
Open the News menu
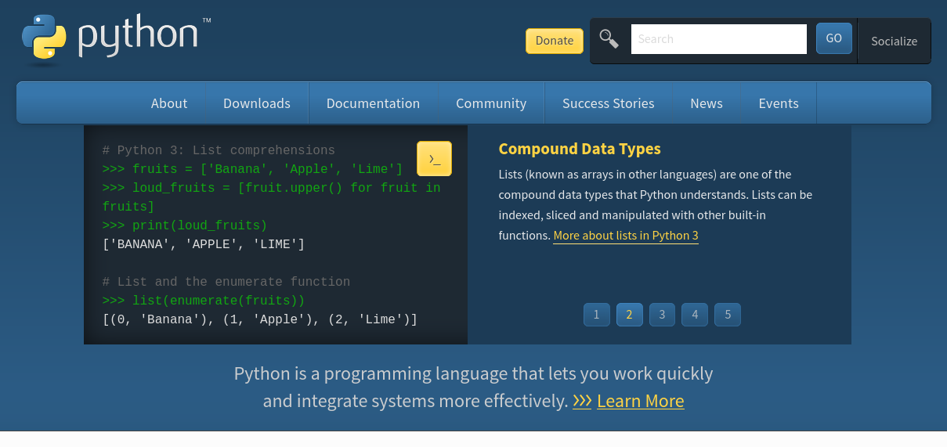[x=707, y=103]
